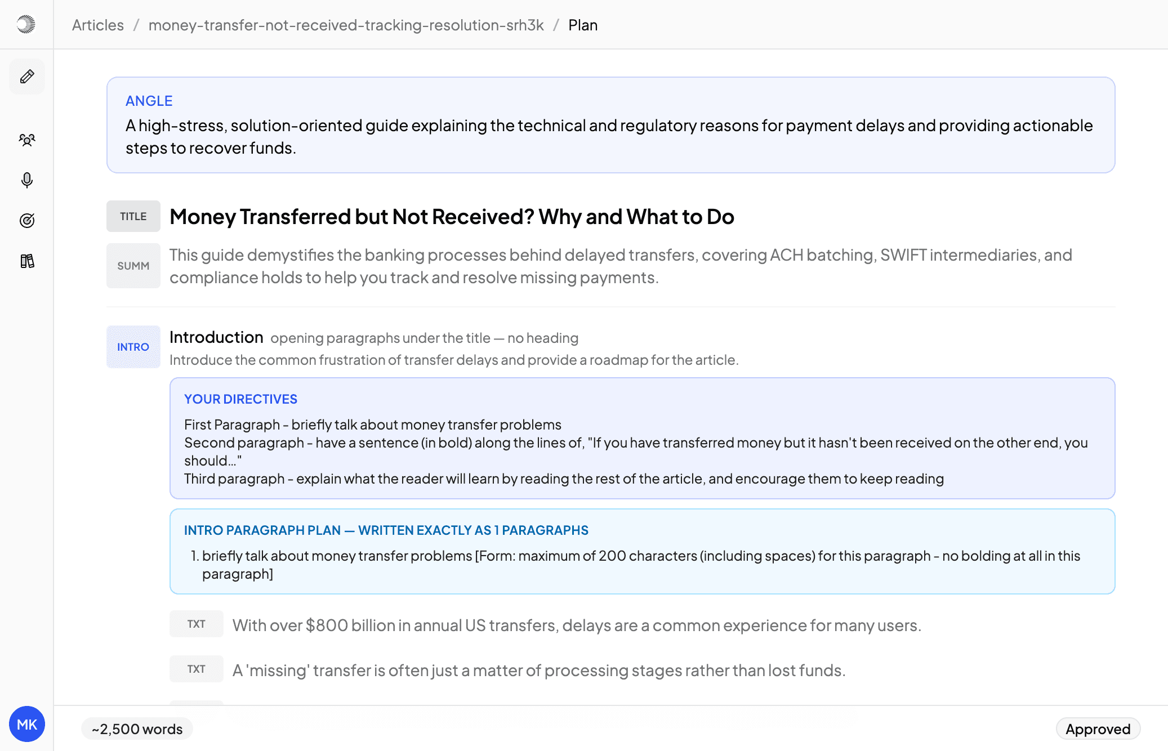The image size is (1168, 751).
Task: Click the SUMM tag label
Action: [133, 266]
